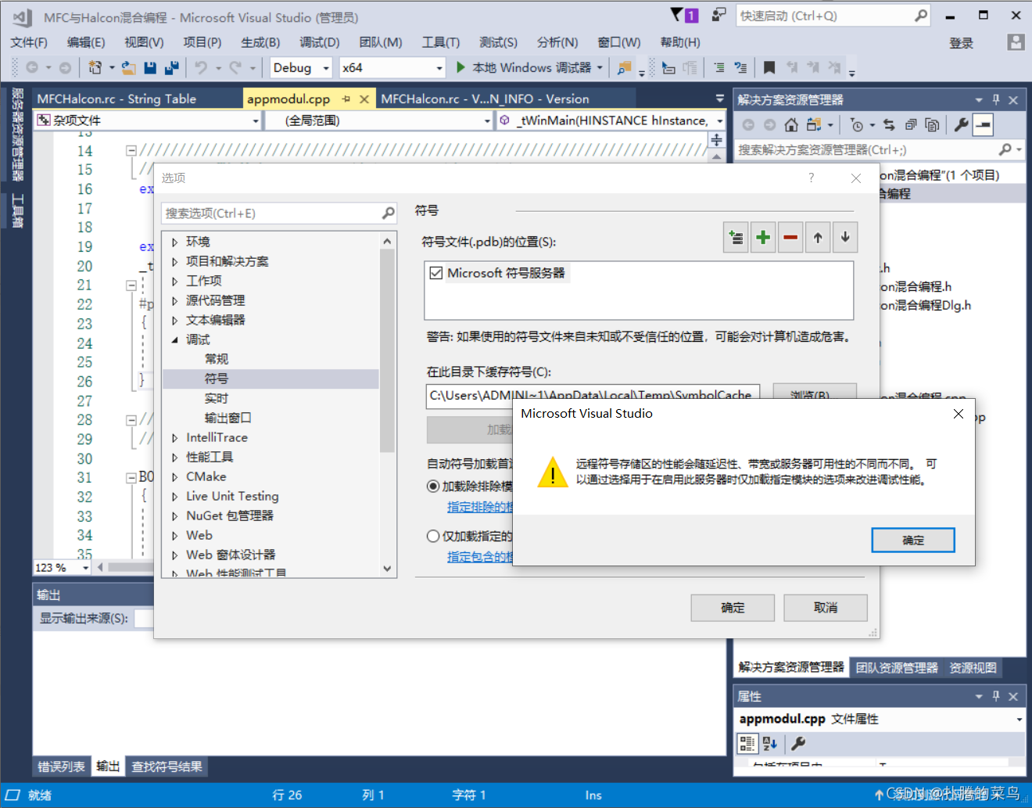Click the Save All toolbar icon
This screenshot has height=808, width=1032.
[172, 68]
